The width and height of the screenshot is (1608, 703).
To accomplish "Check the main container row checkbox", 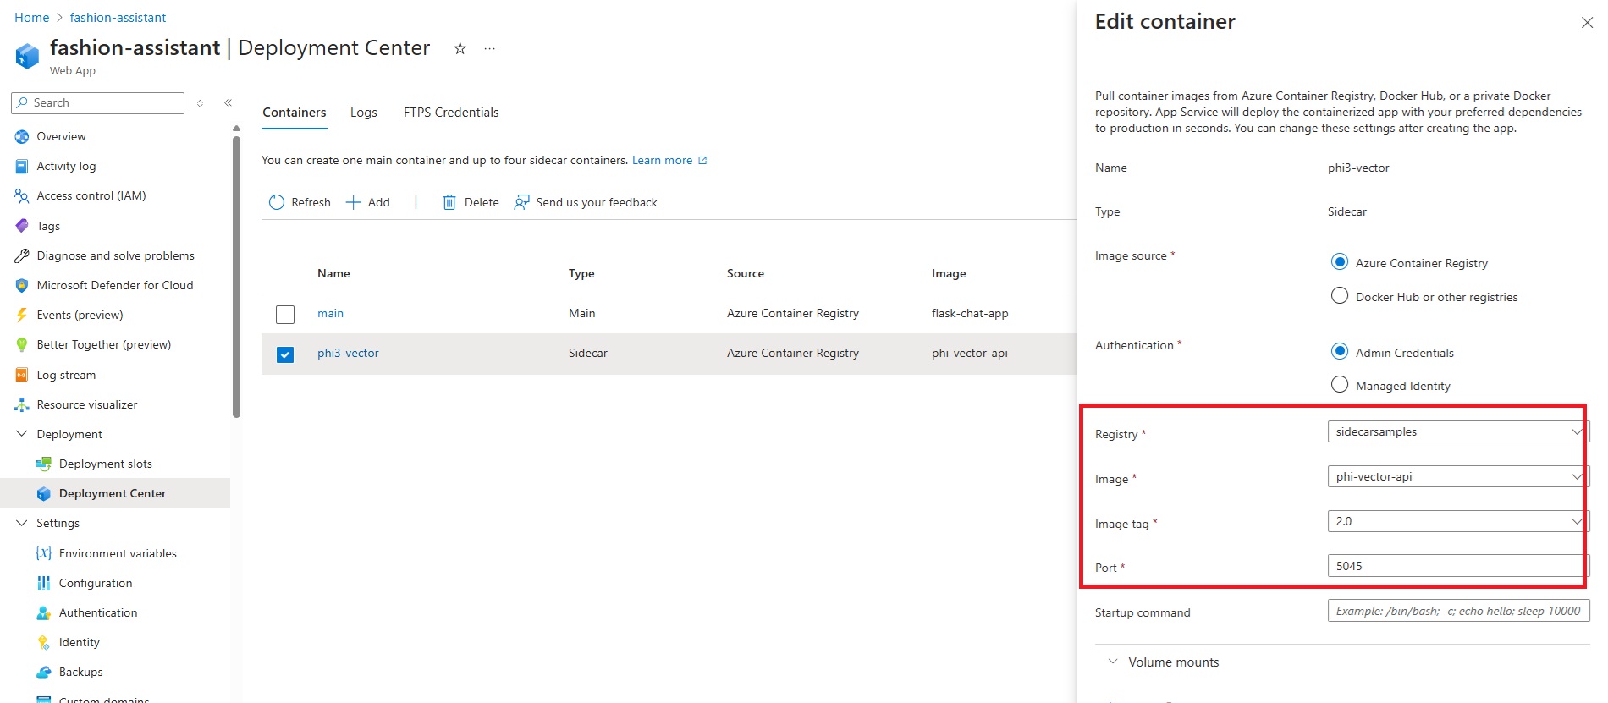I will (x=285, y=315).
